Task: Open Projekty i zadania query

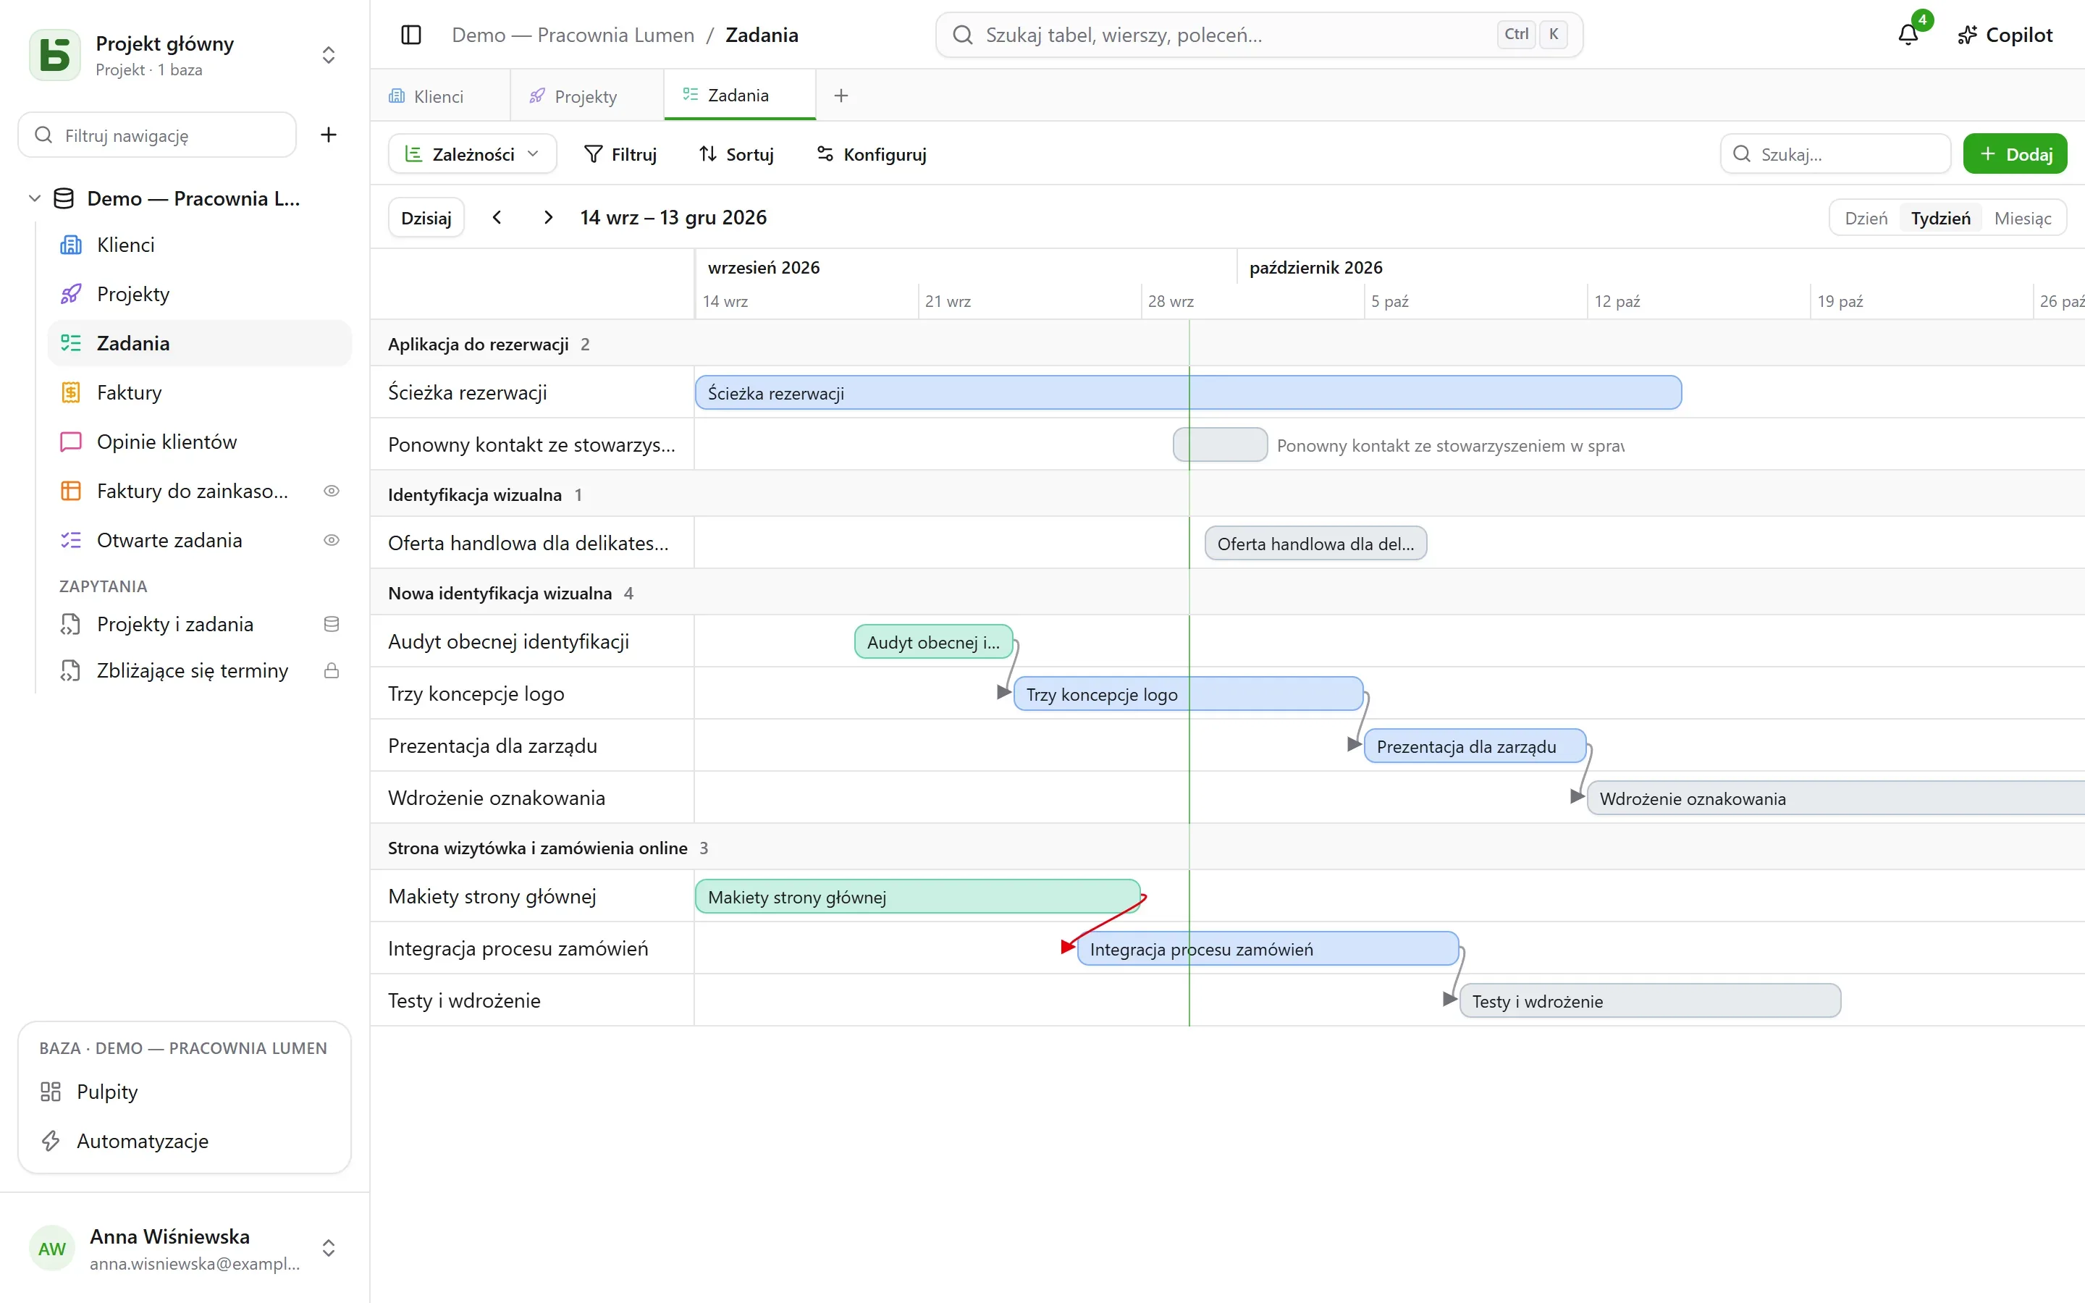Action: (x=200, y=625)
